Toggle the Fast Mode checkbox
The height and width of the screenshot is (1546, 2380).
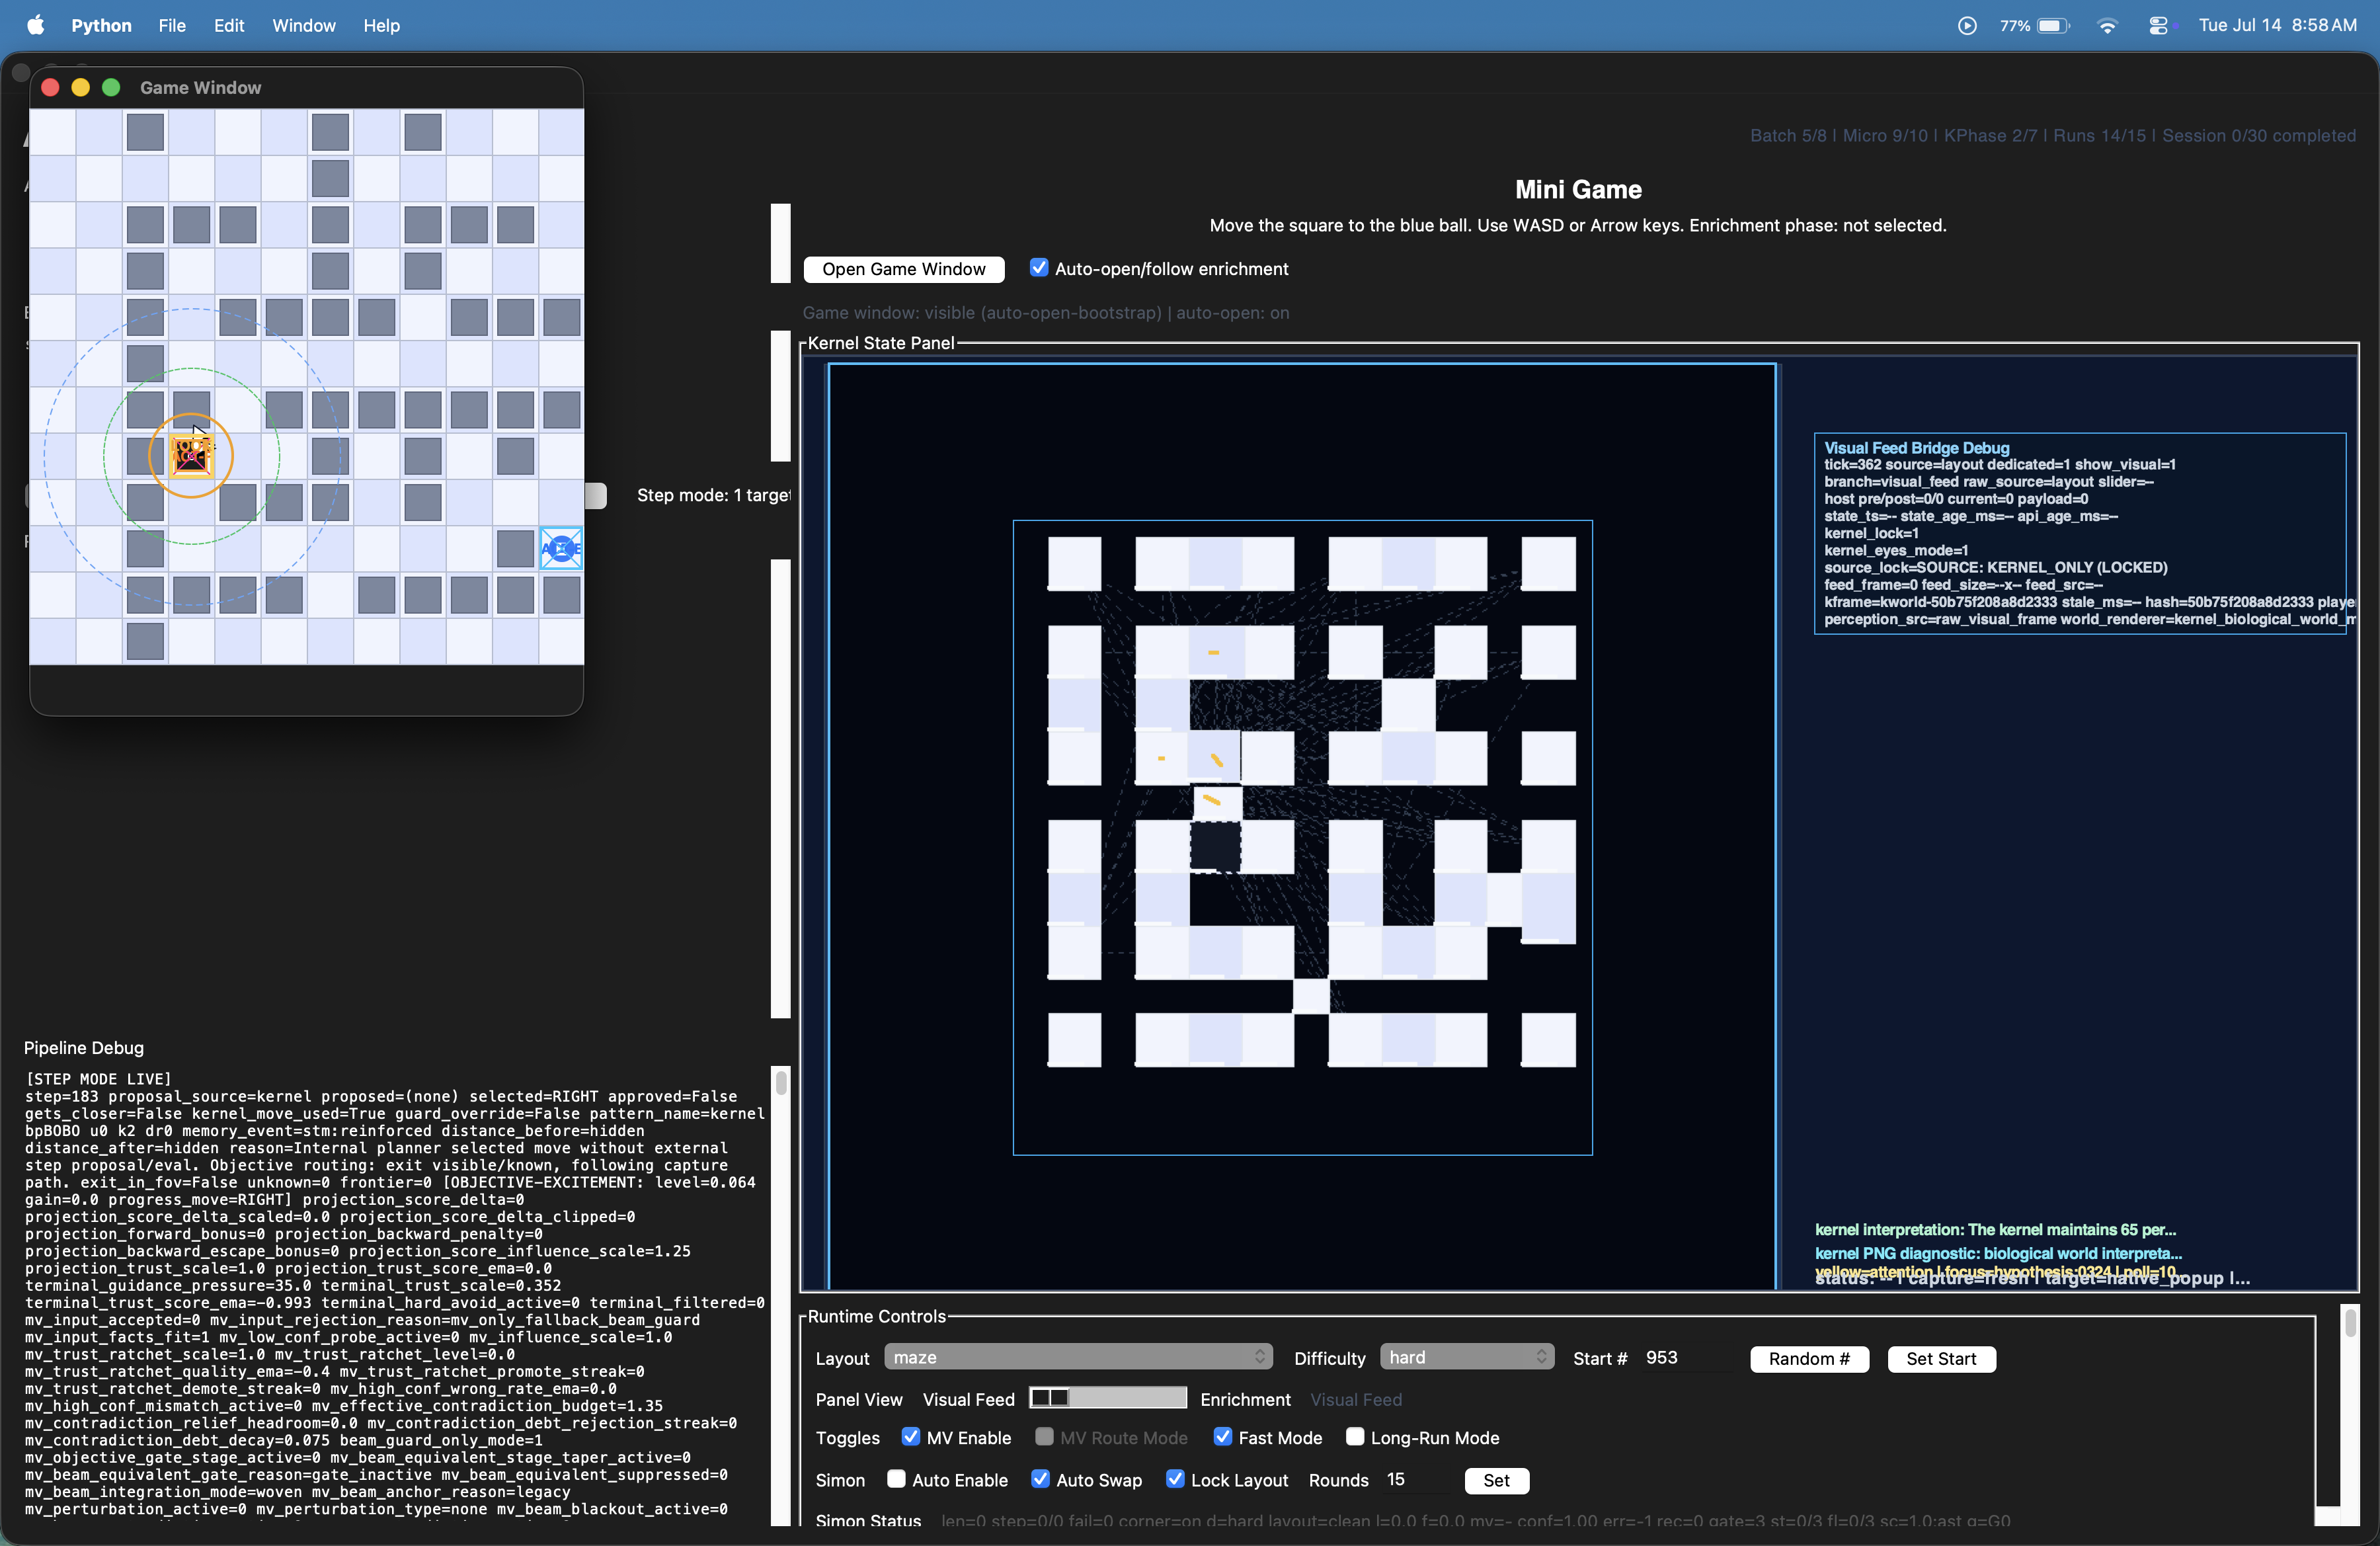[1222, 1436]
